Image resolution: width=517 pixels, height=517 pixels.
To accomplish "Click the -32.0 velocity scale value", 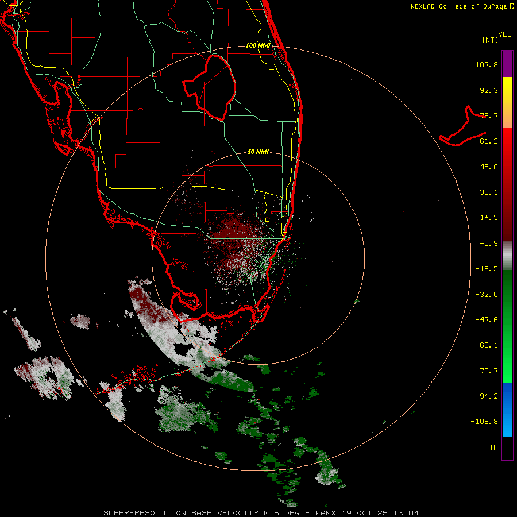I will click(487, 295).
